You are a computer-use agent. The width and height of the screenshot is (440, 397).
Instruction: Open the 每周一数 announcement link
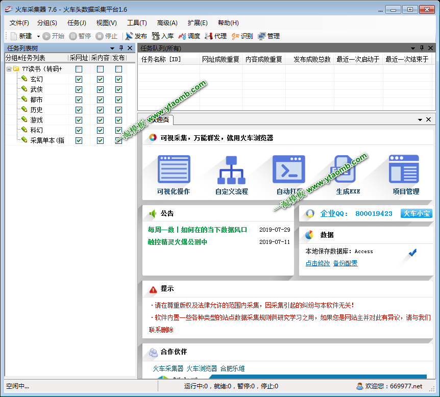pyautogui.click(x=197, y=230)
